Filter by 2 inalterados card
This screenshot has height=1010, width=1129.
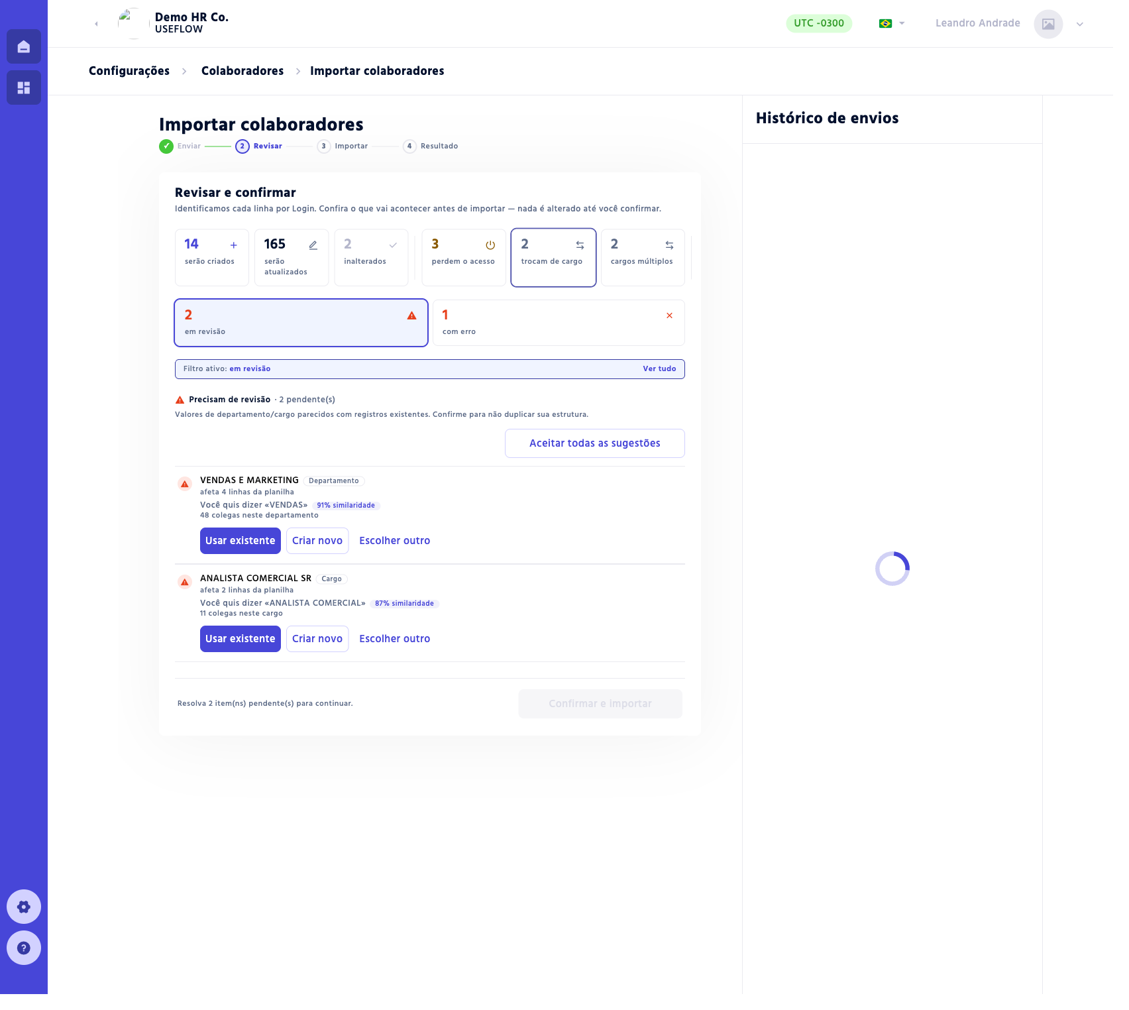[x=371, y=258]
